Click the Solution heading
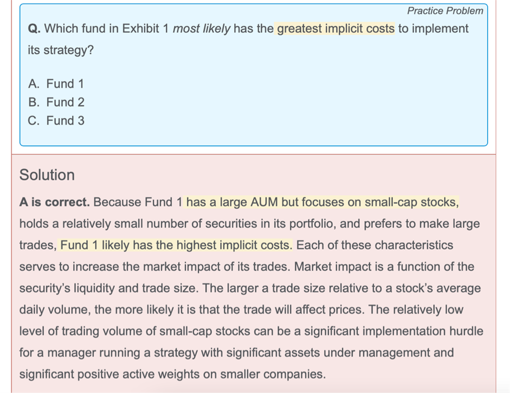Screen dimensions: 510x393 click(47, 175)
